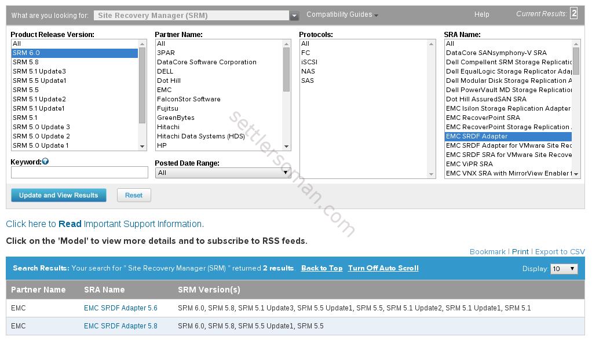The image size is (592, 340).
Task: Click the Back to Top link
Action: coord(321,268)
